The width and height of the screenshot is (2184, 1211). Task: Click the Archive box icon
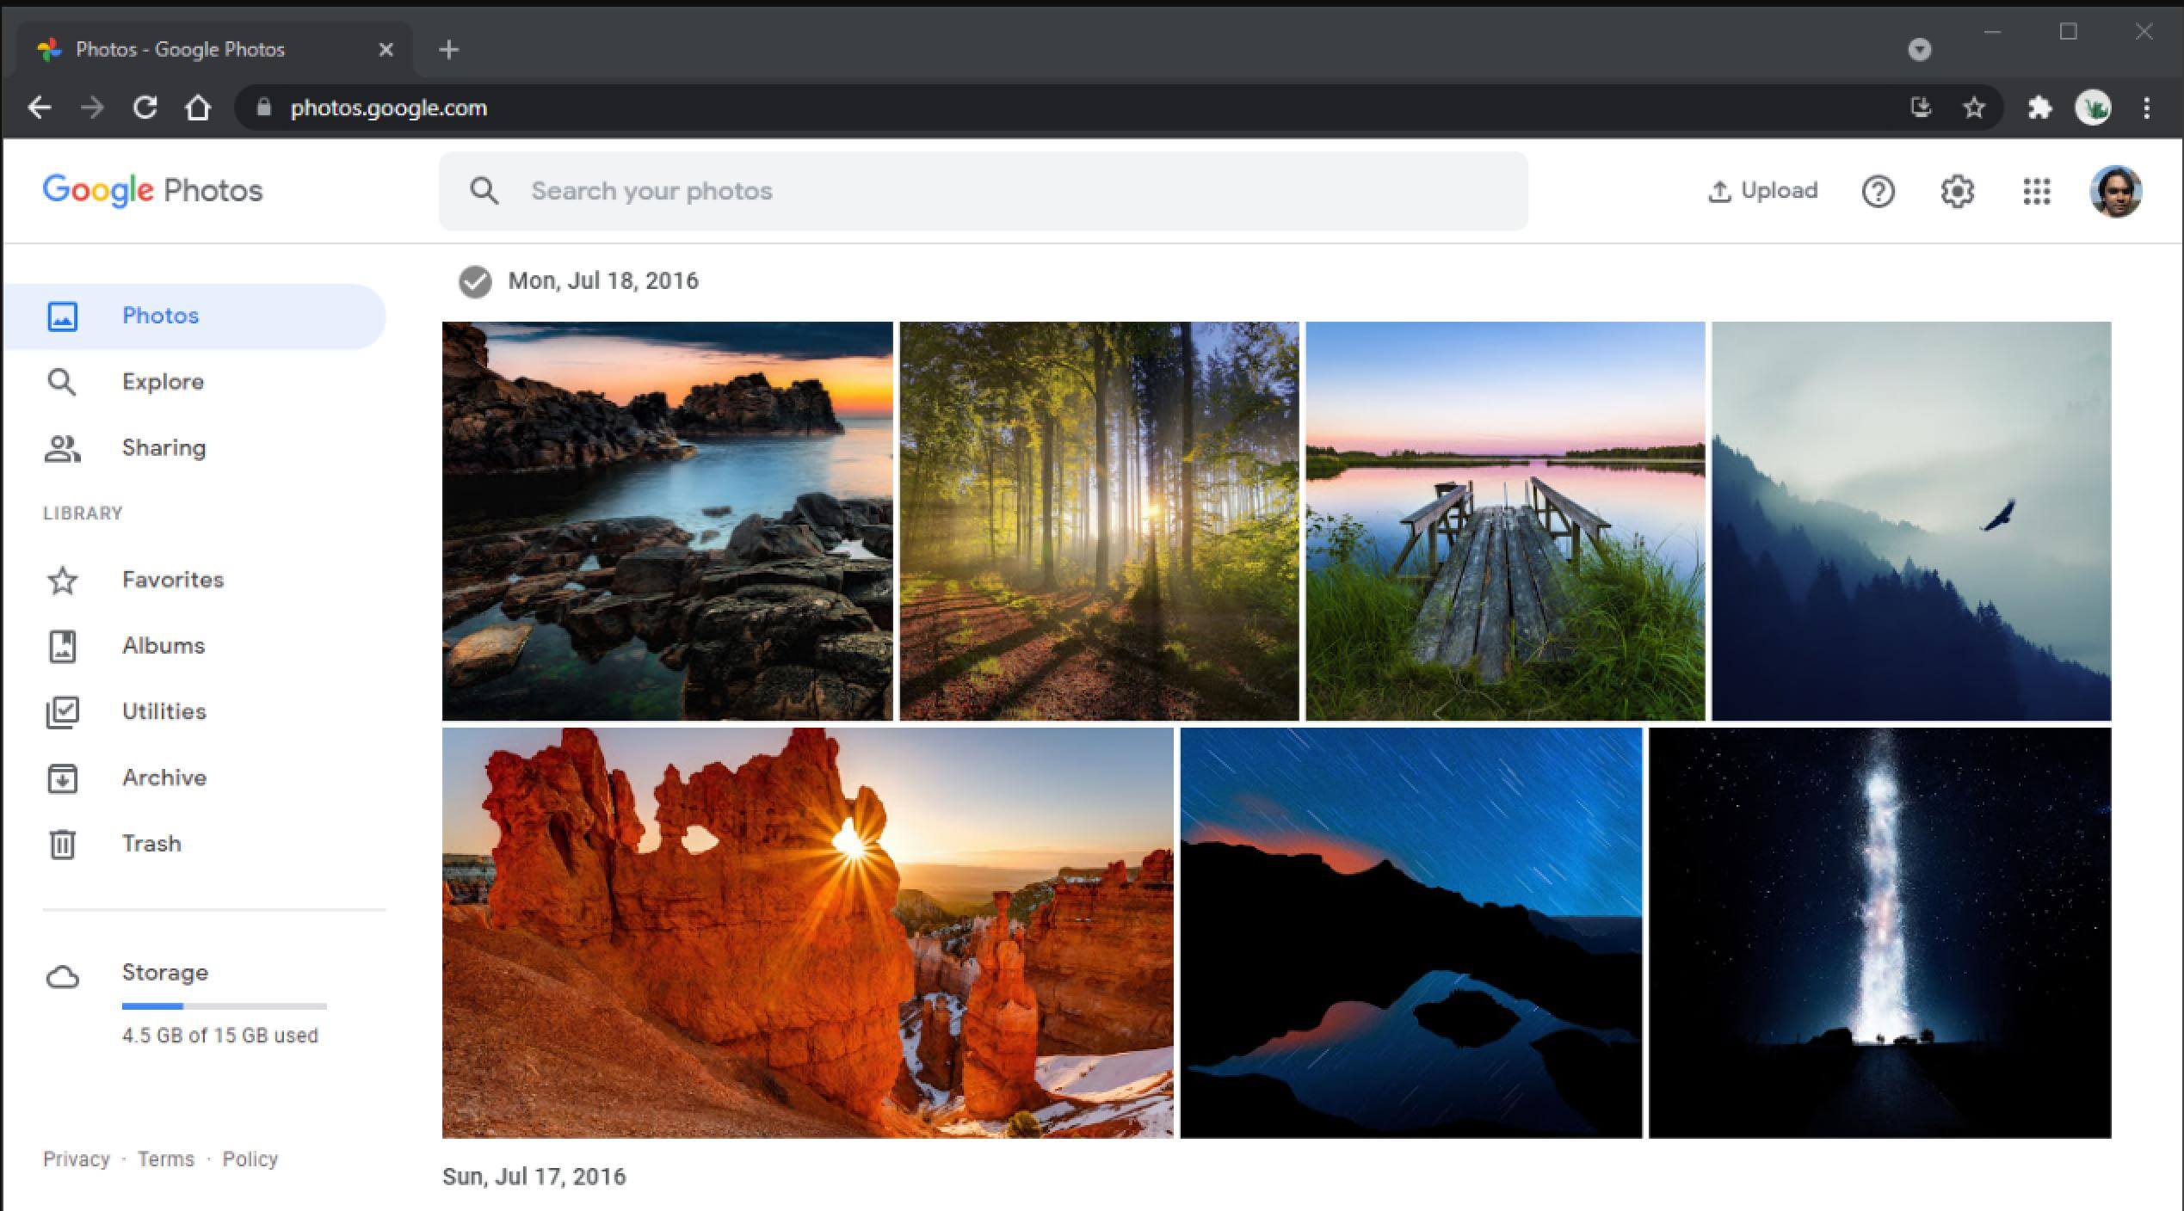pos(62,778)
